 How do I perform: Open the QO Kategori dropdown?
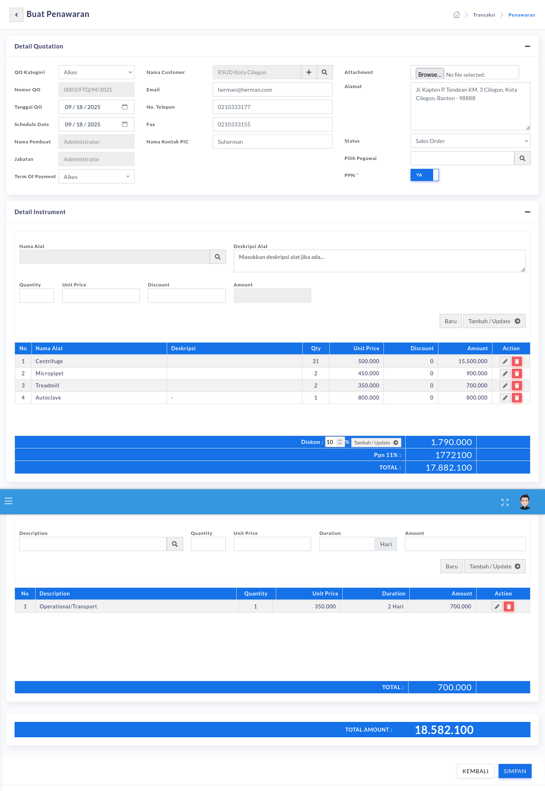(x=96, y=72)
